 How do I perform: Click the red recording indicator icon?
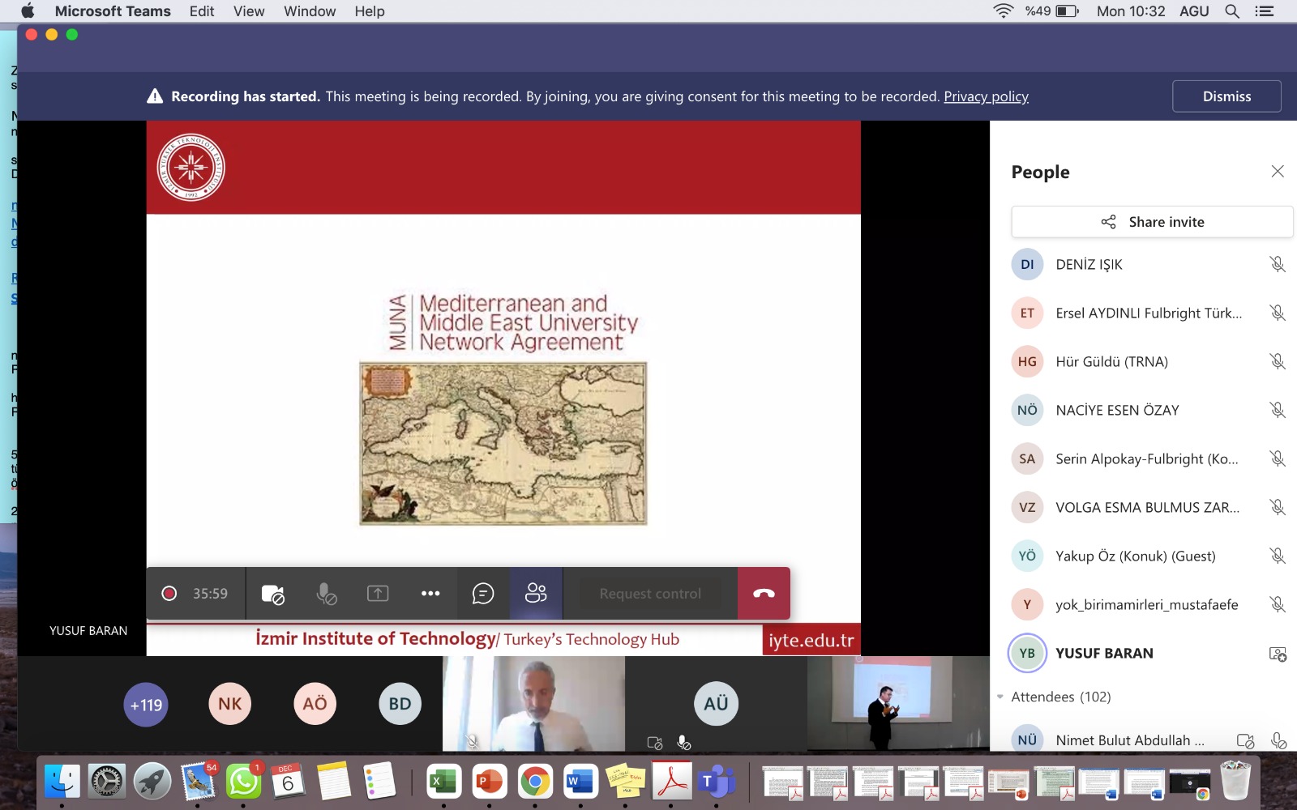coord(169,594)
